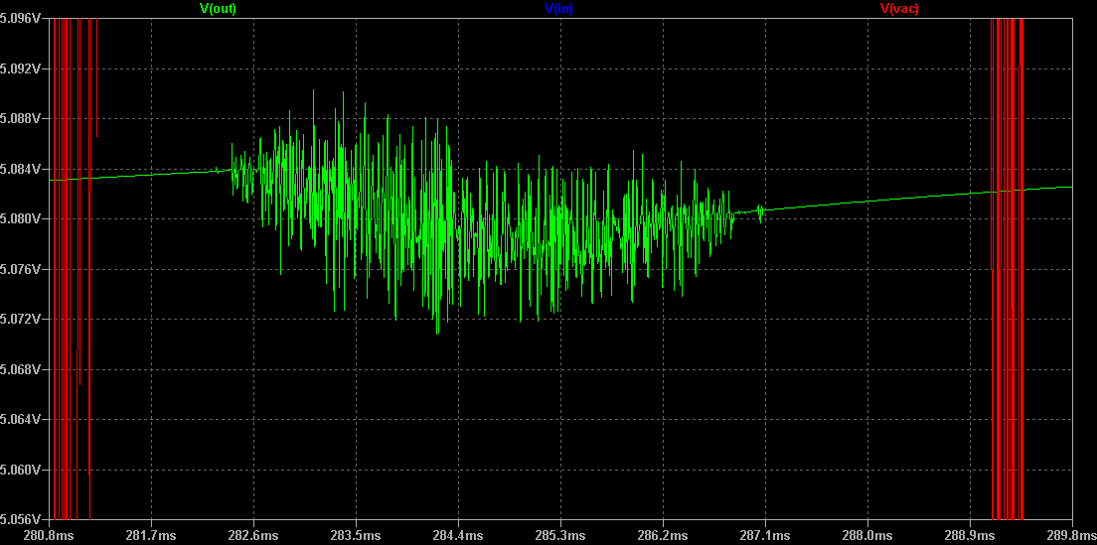The height and width of the screenshot is (545, 1097).
Task: Click the 288.9ms time axis label
Action: pyautogui.click(x=970, y=535)
